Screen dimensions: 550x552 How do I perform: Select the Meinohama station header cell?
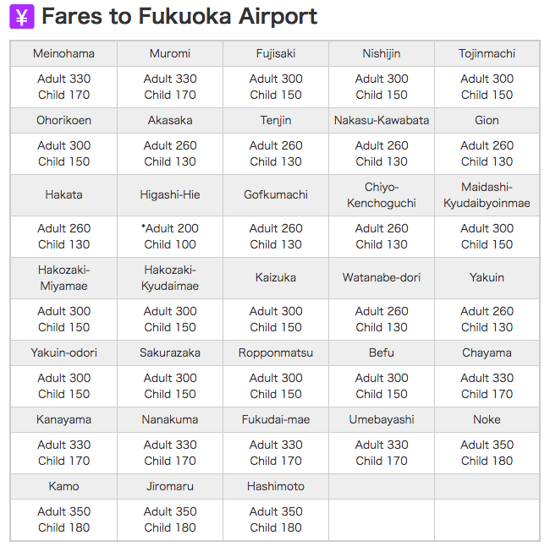click(63, 53)
